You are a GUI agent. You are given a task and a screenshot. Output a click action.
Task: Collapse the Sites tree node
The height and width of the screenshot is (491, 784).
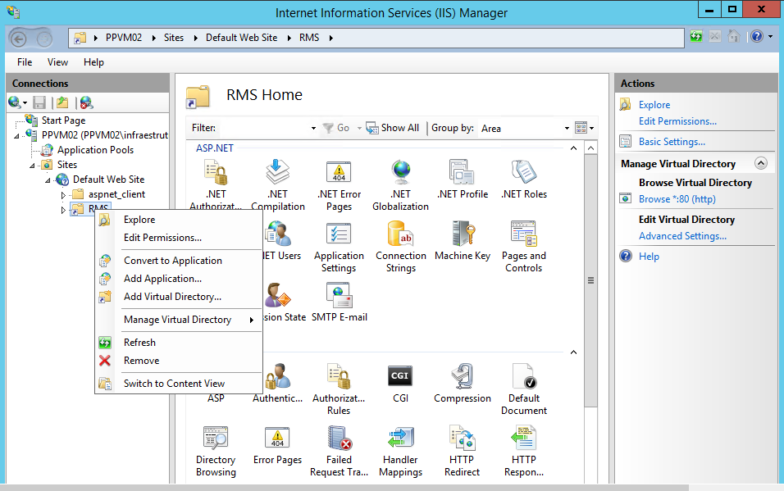click(32, 165)
